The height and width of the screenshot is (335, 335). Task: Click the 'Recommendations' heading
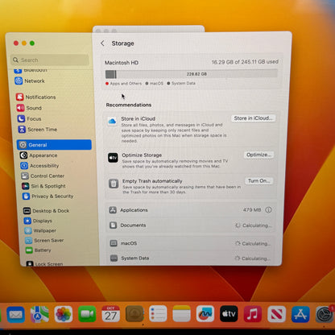[129, 105]
